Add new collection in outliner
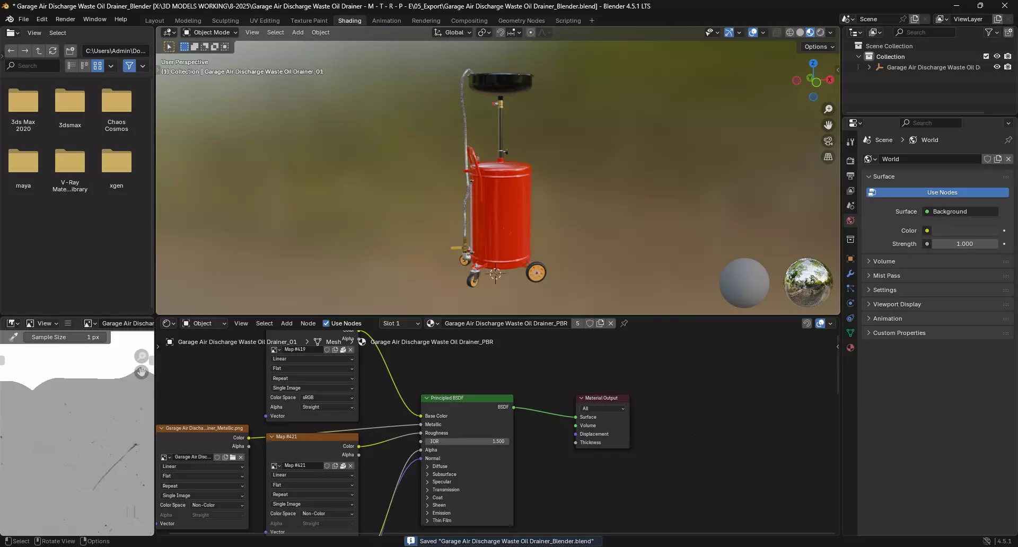The width and height of the screenshot is (1018, 547). tap(1008, 32)
